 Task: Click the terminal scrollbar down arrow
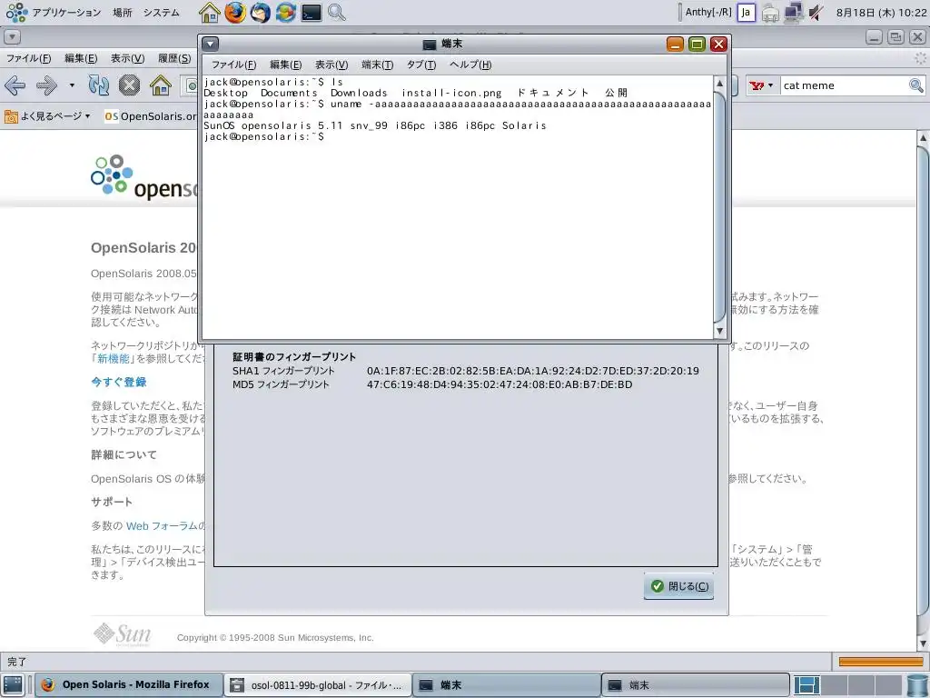coord(719,331)
